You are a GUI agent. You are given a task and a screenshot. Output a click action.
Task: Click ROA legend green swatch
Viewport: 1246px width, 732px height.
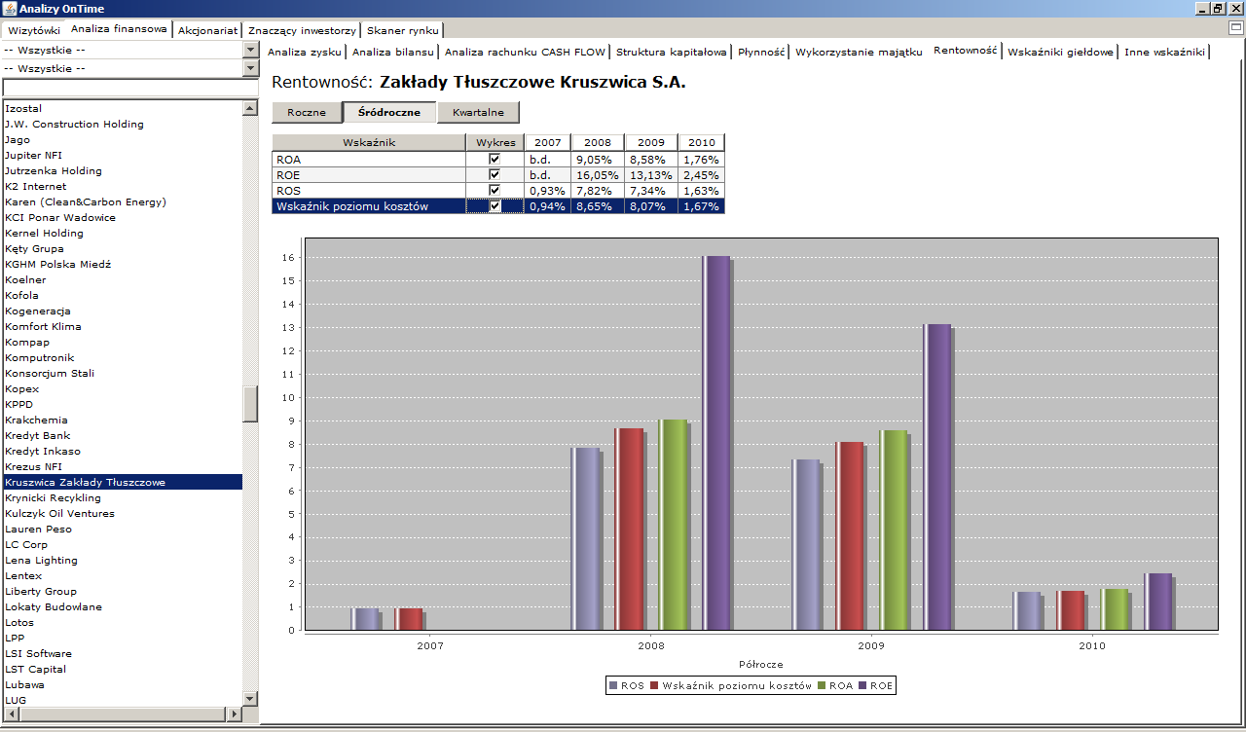click(x=822, y=686)
